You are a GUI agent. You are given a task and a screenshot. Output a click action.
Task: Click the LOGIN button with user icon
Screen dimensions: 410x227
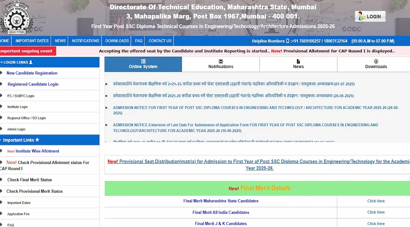click(x=370, y=16)
